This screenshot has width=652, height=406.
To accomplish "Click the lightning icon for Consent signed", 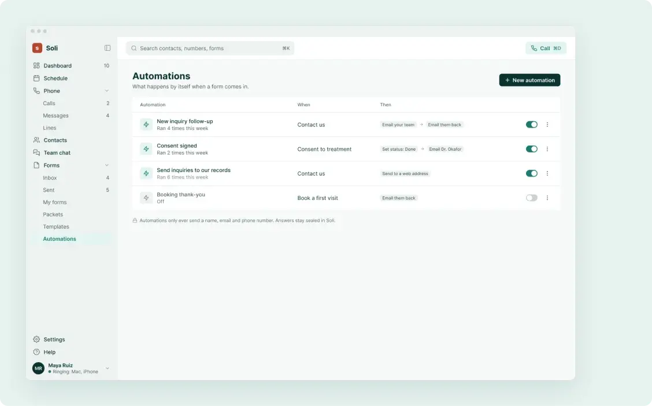I will click(146, 149).
